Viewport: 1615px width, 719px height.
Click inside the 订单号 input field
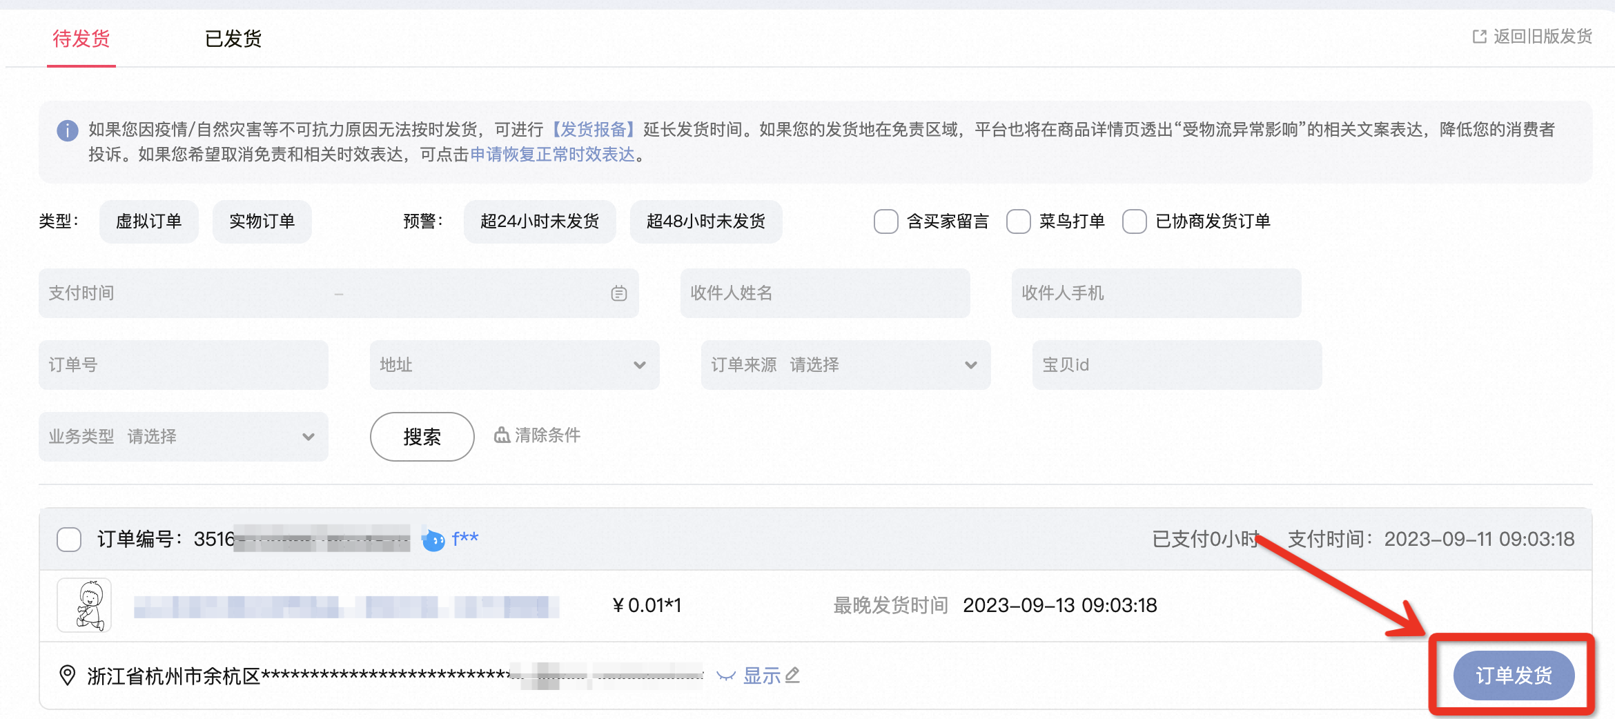click(183, 365)
